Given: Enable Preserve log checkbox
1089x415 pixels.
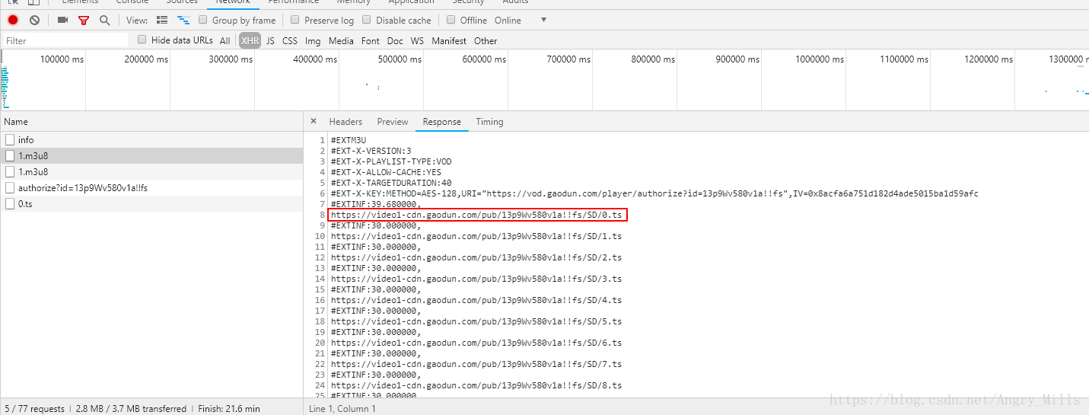Looking at the screenshot, I should (x=296, y=20).
